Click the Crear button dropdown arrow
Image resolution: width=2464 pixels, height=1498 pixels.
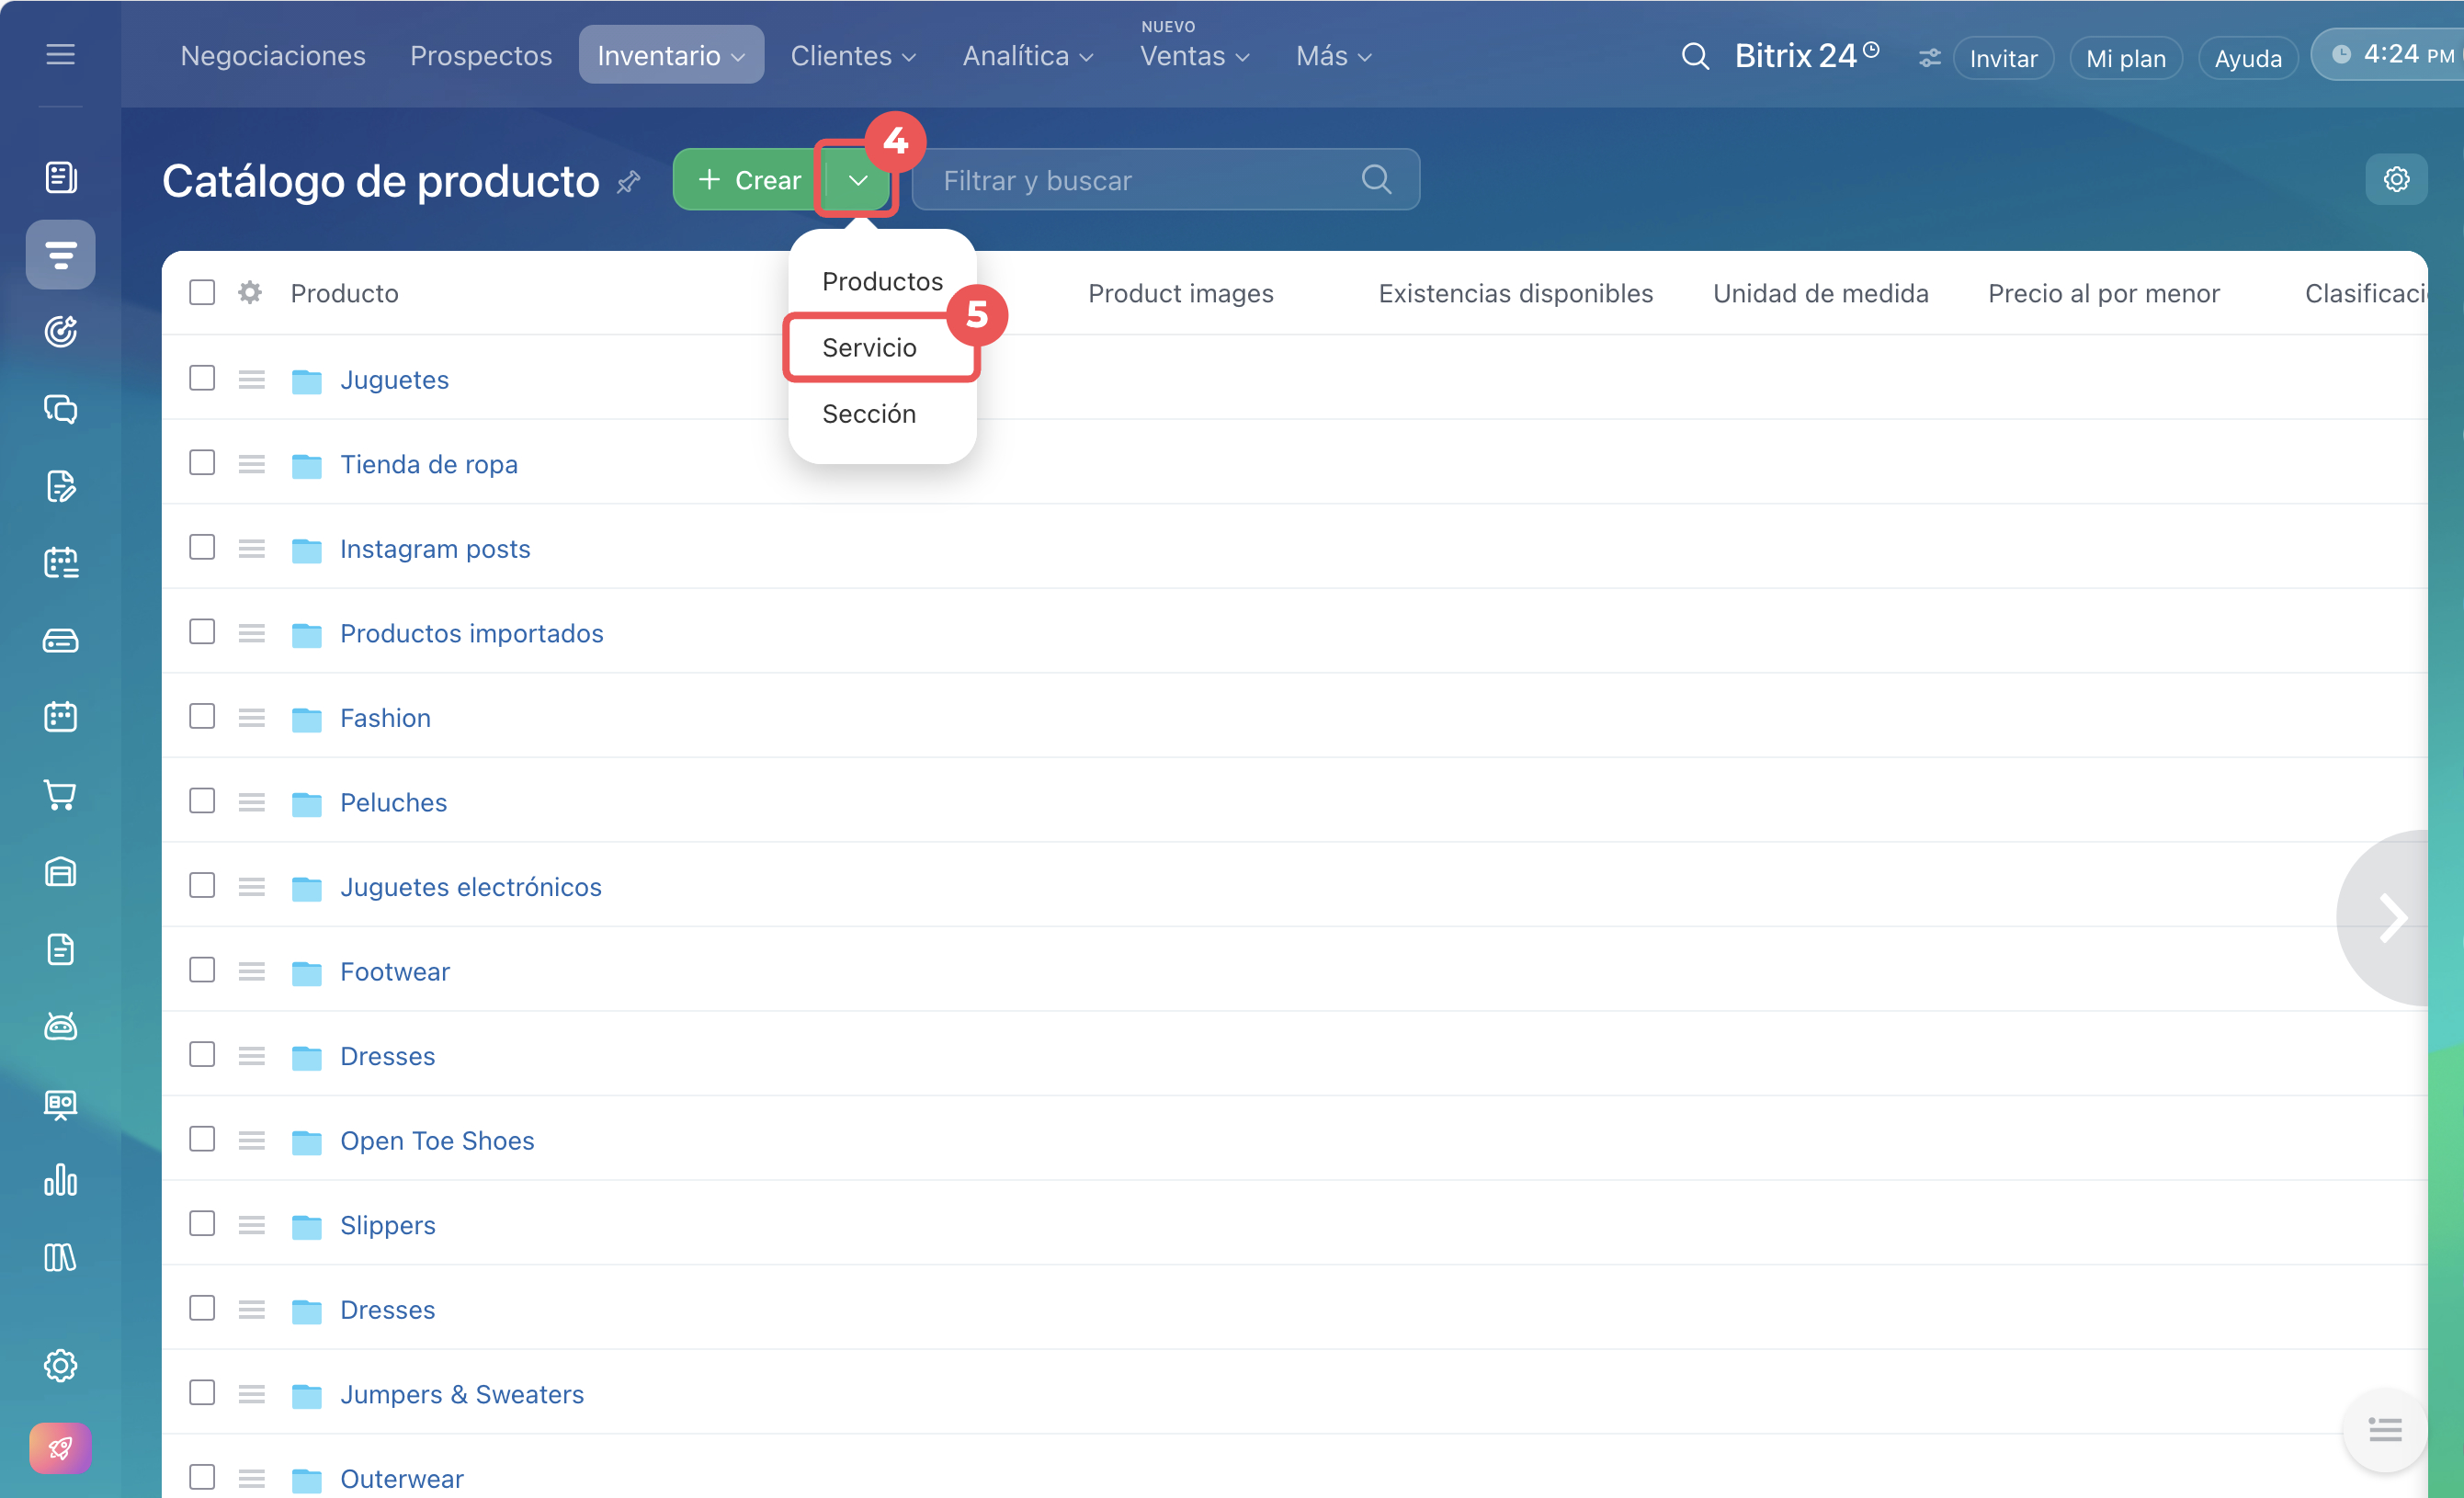(x=857, y=180)
